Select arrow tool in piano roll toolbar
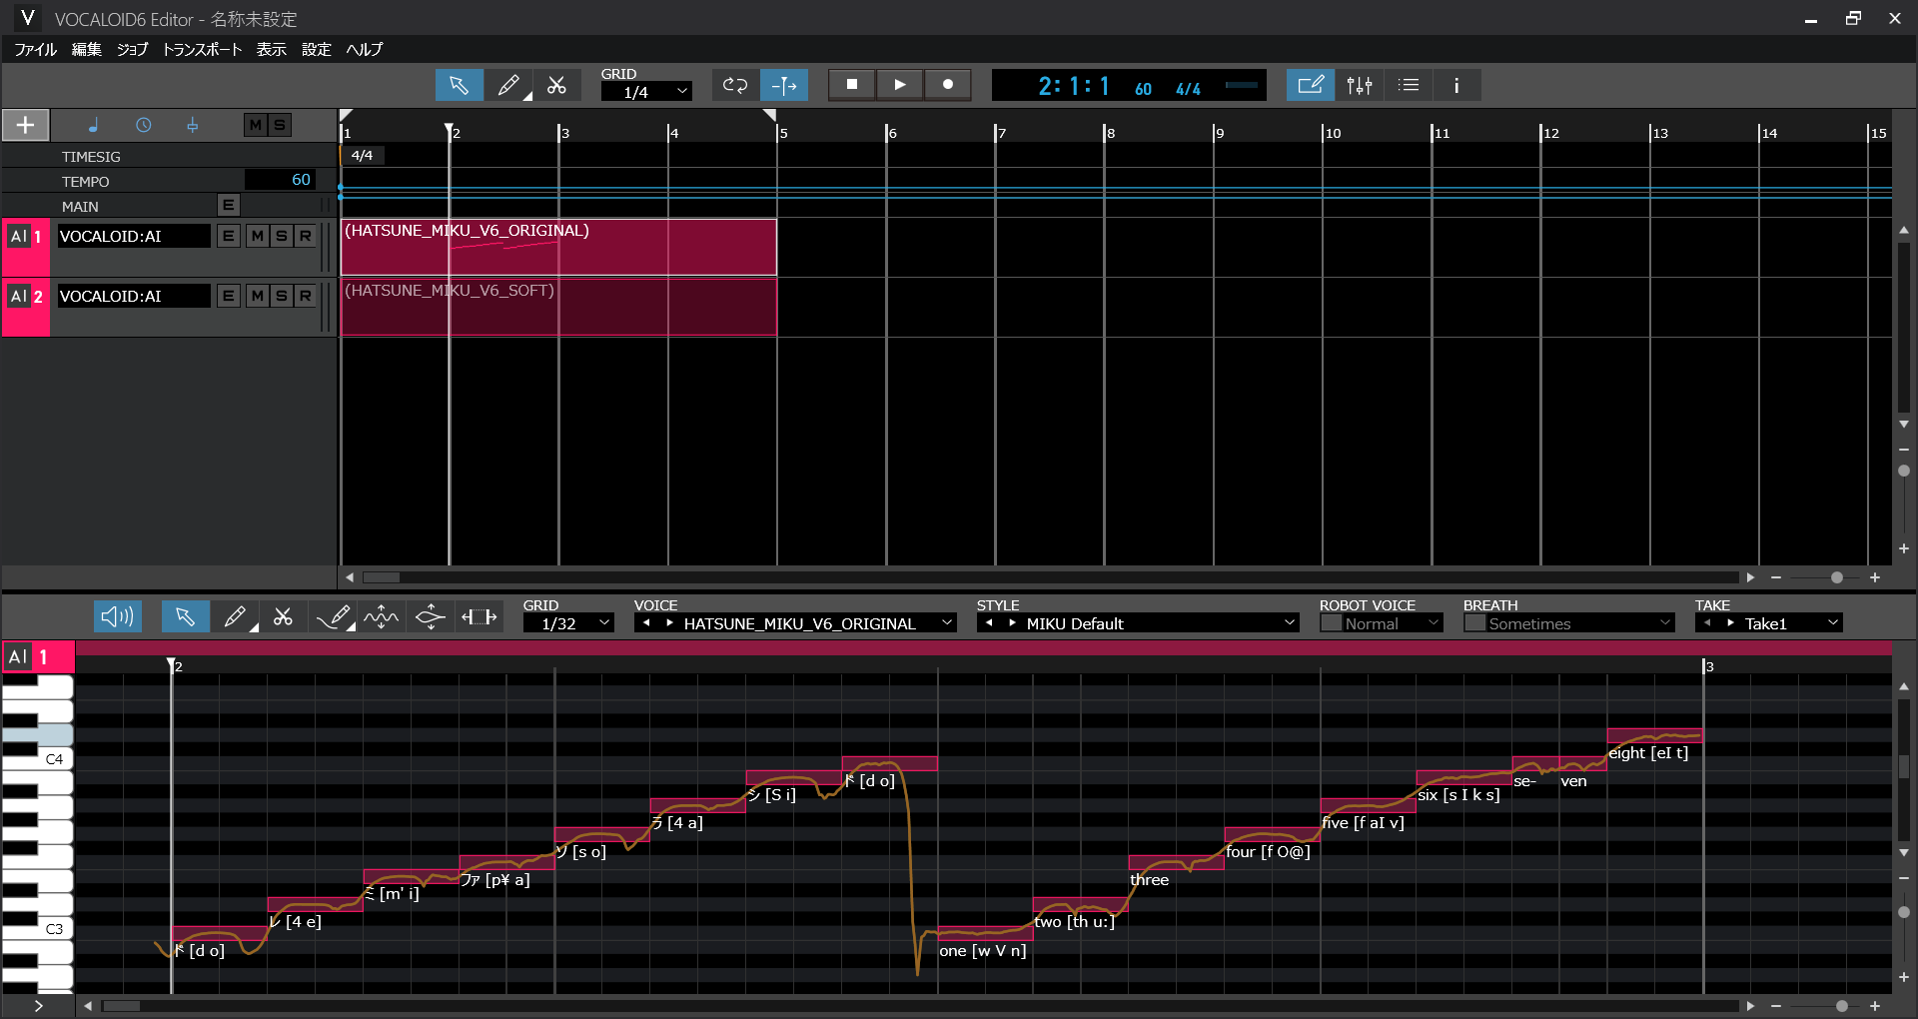This screenshot has width=1918, height=1019. coord(185,617)
